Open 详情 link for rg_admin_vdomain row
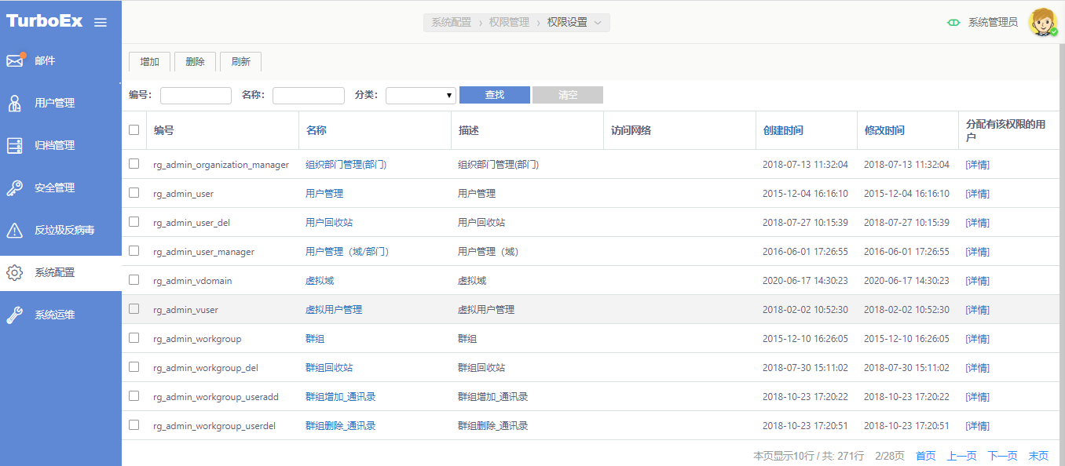 [x=977, y=281]
